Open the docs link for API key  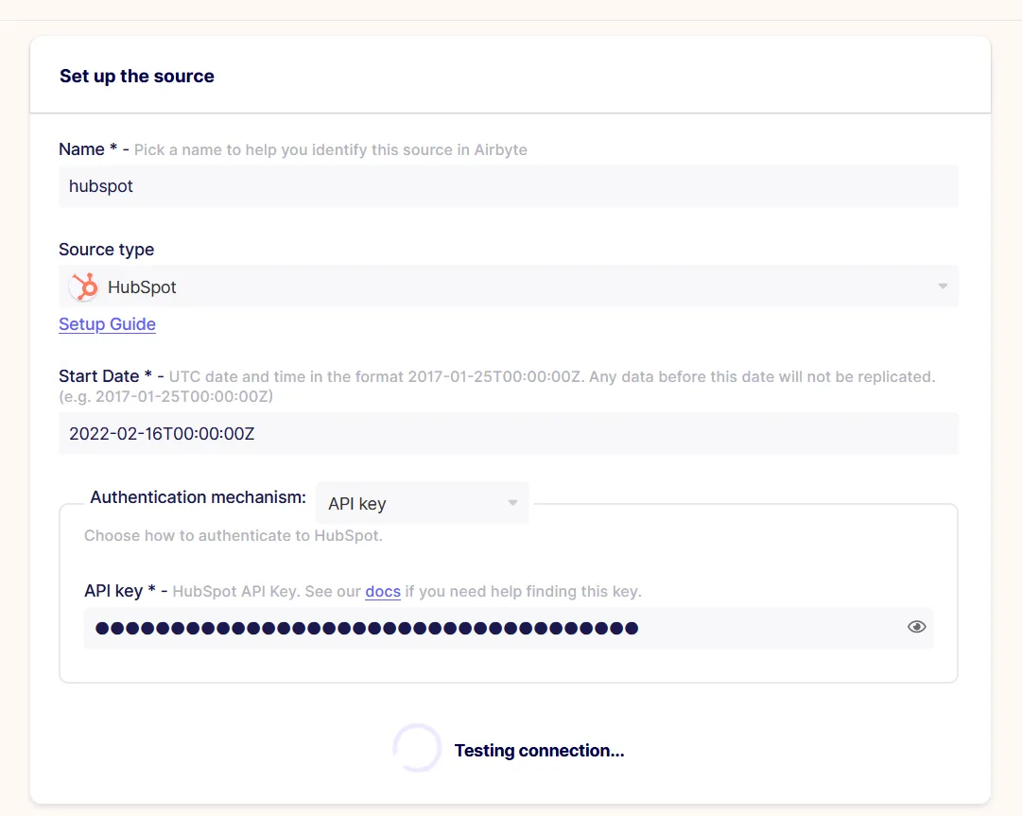(383, 591)
